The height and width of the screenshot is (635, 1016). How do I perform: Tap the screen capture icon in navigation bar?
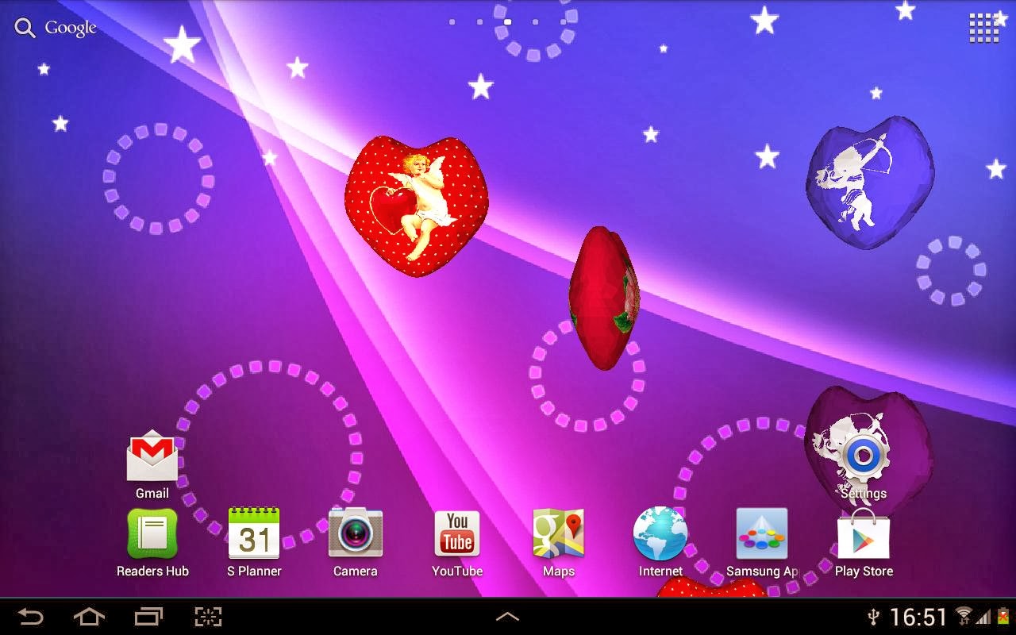[x=208, y=615]
